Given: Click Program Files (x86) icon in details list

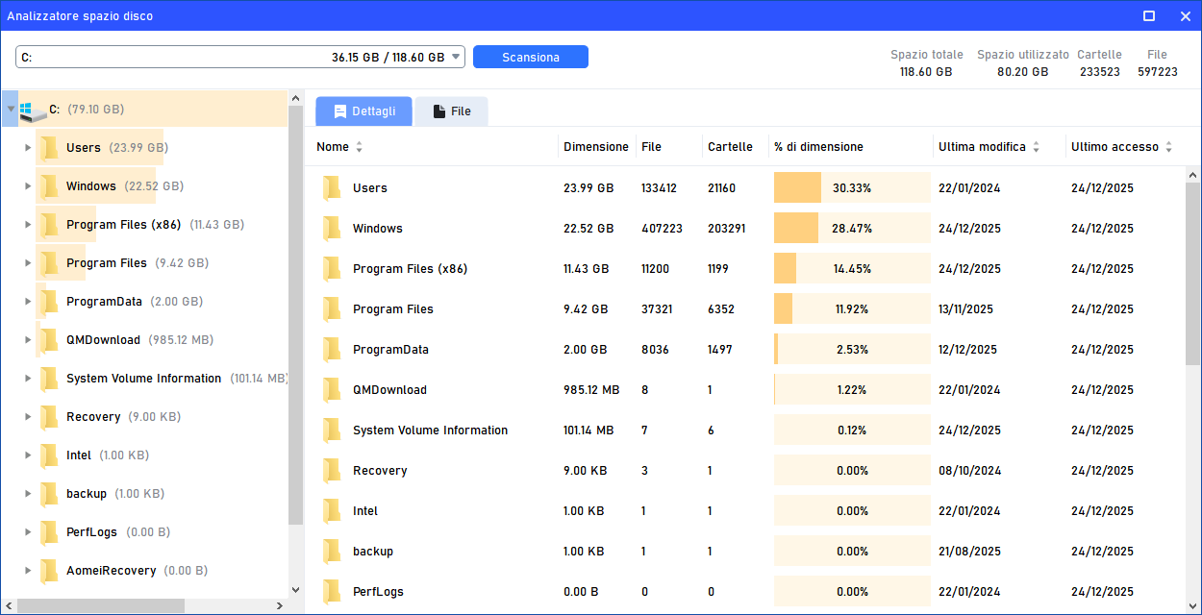Looking at the screenshot, I should click(332, 269).
